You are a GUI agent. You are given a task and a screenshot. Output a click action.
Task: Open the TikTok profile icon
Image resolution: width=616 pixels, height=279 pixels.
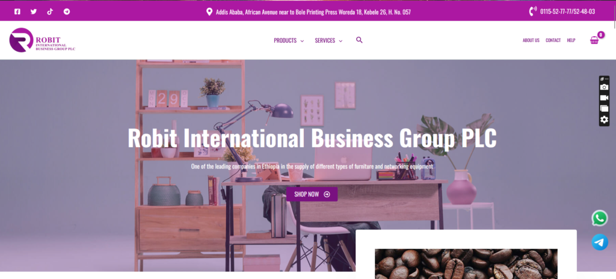tap(50, 12)
